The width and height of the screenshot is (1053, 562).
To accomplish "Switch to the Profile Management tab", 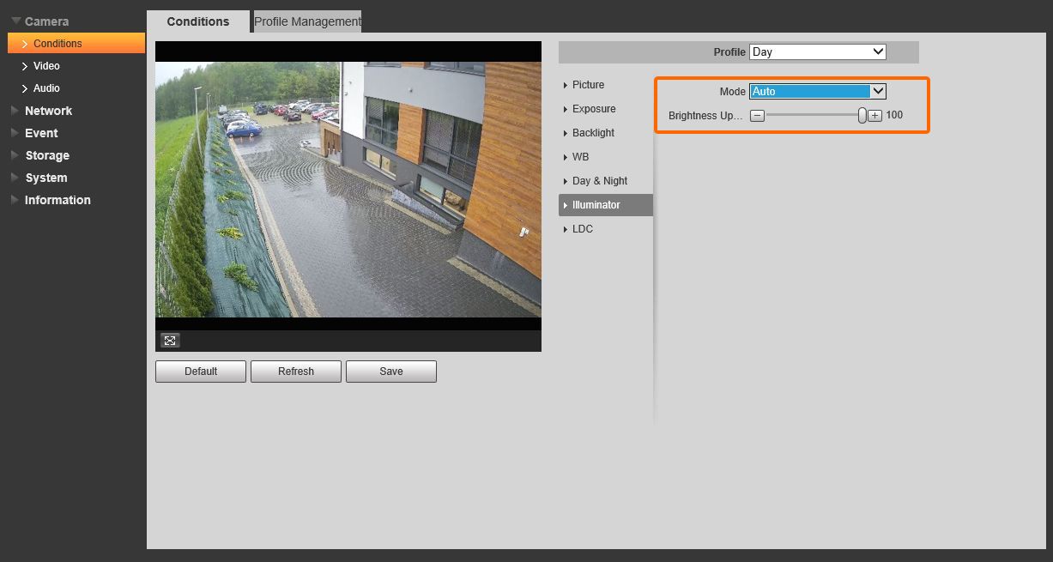I will [x=307, y=21].
